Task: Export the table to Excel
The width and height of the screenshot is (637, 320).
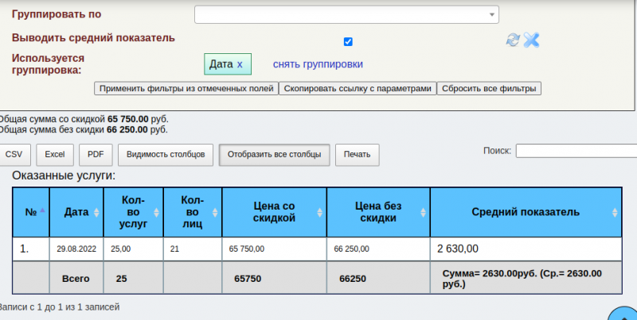Action: 54,154
